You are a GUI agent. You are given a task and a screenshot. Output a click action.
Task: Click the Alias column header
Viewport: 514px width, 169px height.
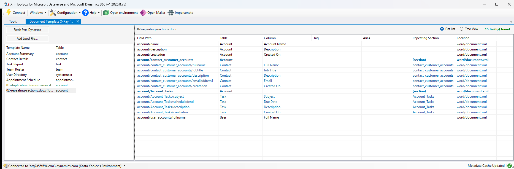(386, 38)
